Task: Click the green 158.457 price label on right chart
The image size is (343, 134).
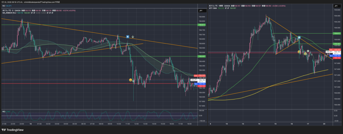Action: (x=337, y=44)
